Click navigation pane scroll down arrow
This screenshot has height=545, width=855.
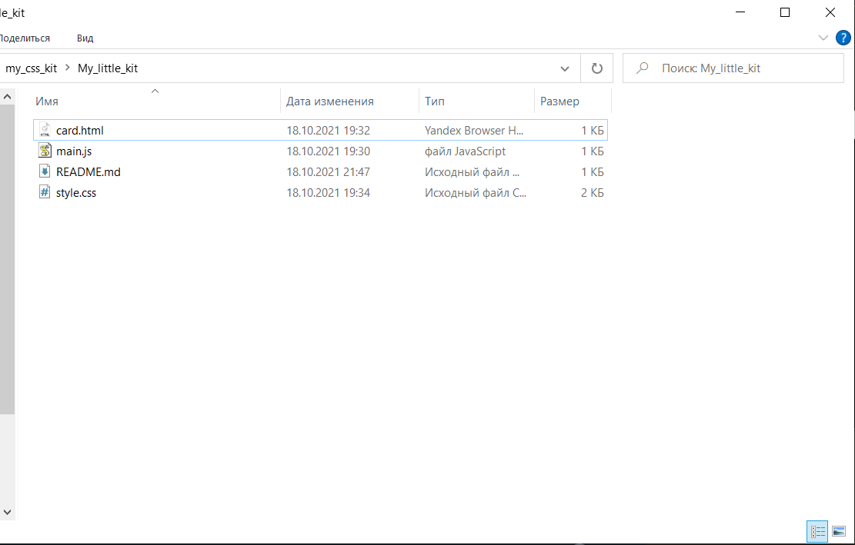point(7,512)
